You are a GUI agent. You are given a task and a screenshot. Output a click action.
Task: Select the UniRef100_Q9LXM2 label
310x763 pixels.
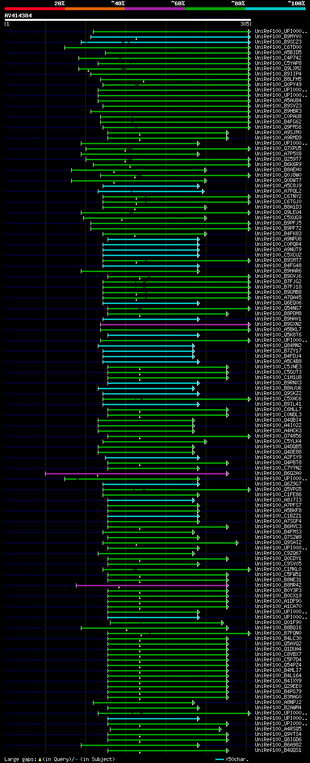pos(278,68)
